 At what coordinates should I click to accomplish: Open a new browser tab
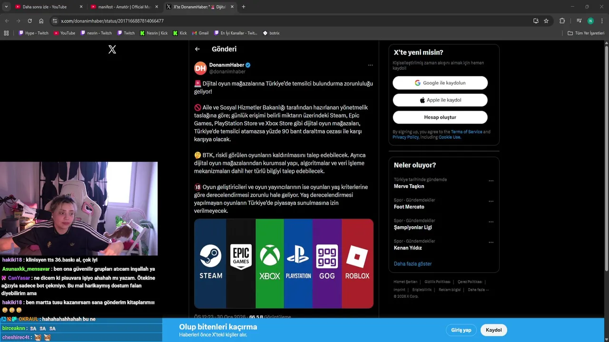pyautogui.click(x=244, y=7)
